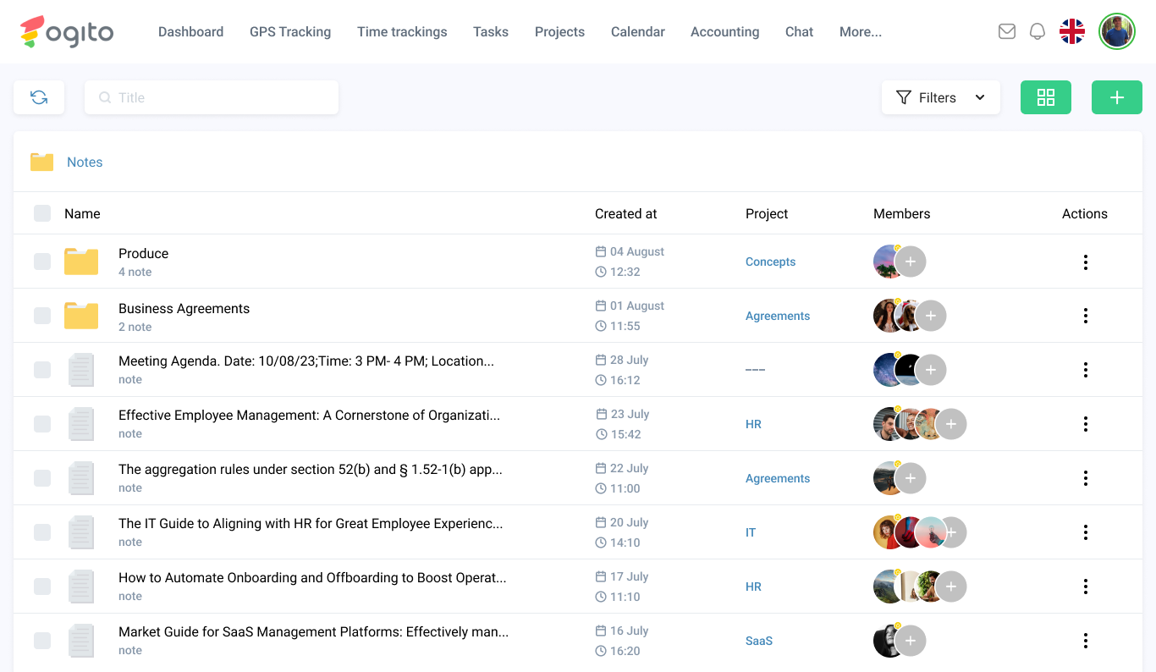Check the box for Produce folder
Screen dimensions: 1156x672
pos(42,262)
